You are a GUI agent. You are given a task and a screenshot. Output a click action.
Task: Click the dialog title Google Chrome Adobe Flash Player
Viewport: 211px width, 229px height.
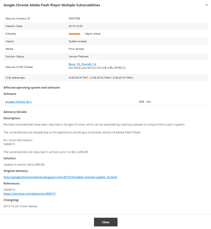pyautogui.click(x=52, y=5)
